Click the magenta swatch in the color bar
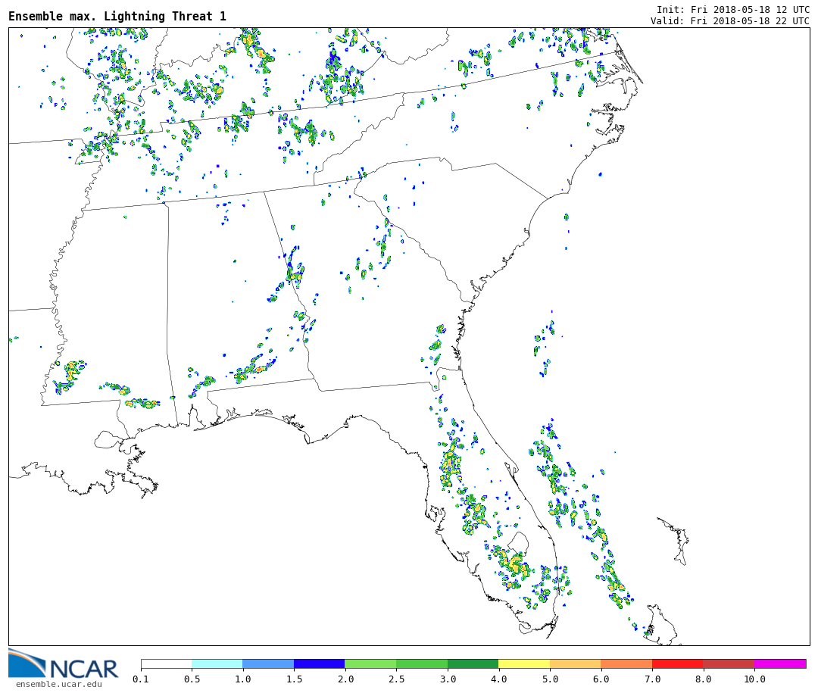Image resolution: width=818 pixels, height=693 pixels. (x=779, y=663)
